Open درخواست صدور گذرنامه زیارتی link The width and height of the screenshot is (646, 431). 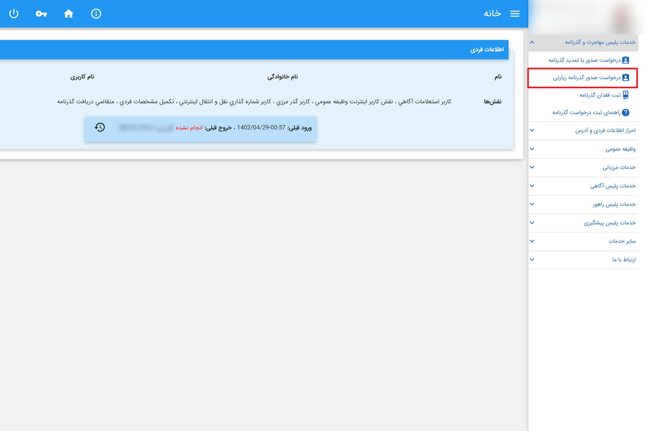click(587, 78)
